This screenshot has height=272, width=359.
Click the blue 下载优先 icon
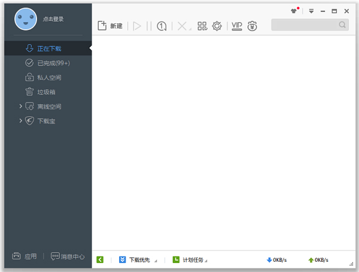pos(123,259)
